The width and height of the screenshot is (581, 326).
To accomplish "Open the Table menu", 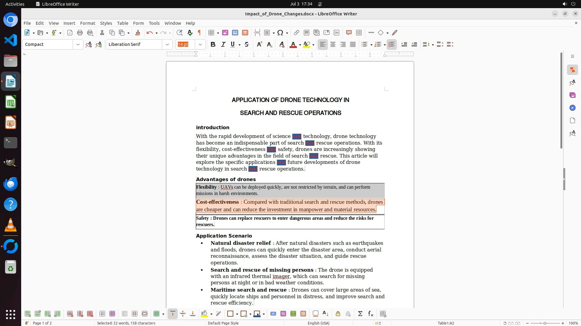I will pos(123,23).
